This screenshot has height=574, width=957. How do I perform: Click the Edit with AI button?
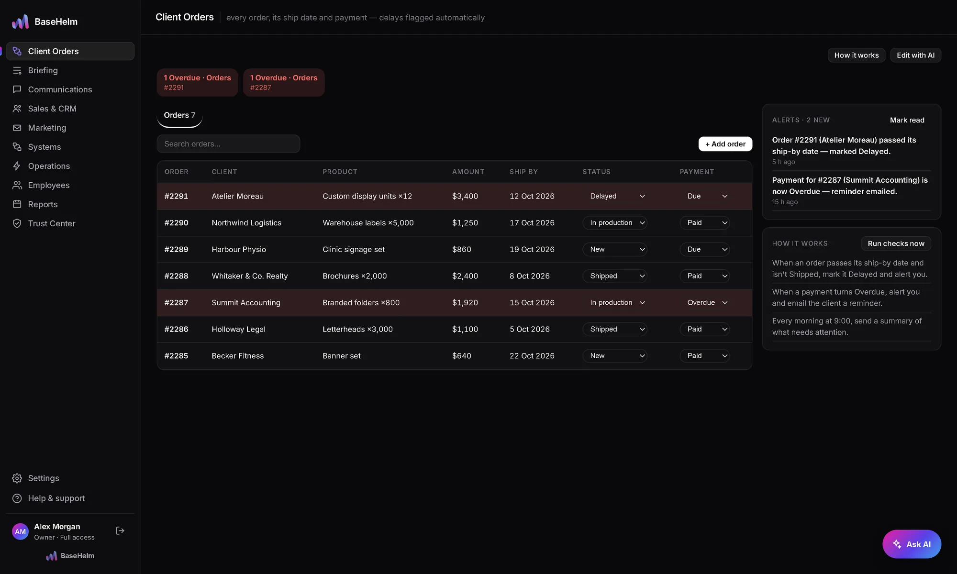[915, 55]
